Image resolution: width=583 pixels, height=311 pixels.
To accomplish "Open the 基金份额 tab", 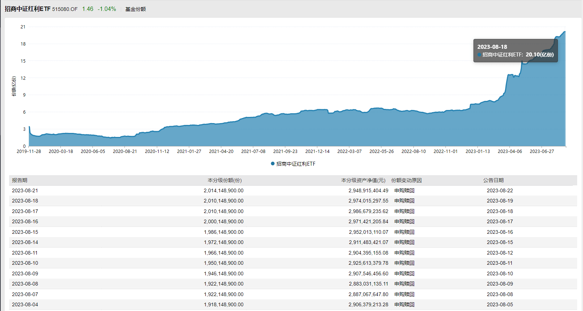I will pos(135,9).
